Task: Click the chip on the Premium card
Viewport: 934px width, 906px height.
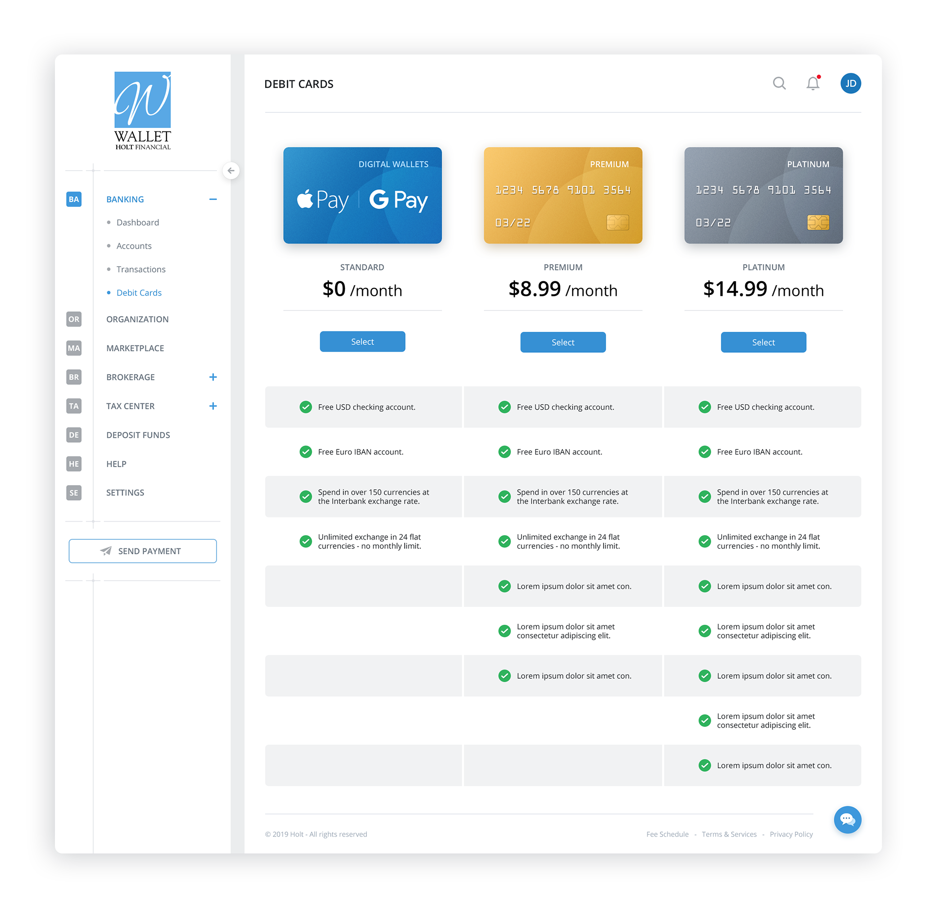Action: point(618,222)
